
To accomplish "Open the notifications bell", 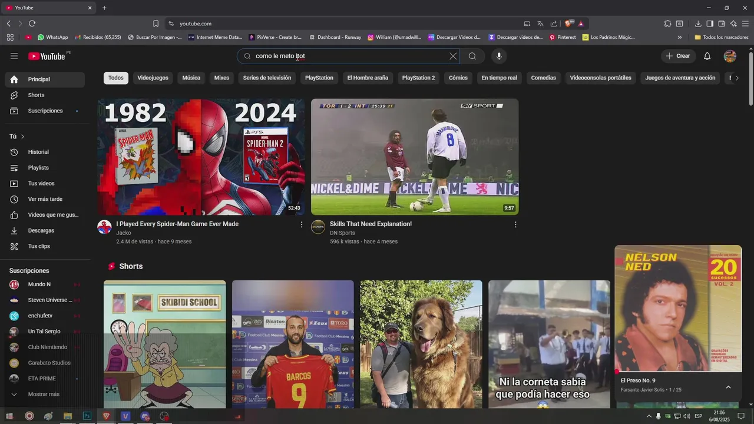I will coord(707,56).
